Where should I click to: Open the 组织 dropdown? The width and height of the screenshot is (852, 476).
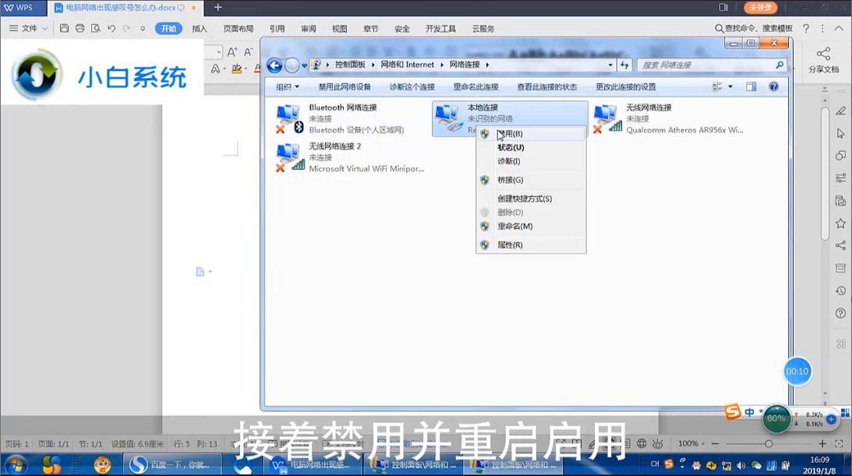pos(288,86)
